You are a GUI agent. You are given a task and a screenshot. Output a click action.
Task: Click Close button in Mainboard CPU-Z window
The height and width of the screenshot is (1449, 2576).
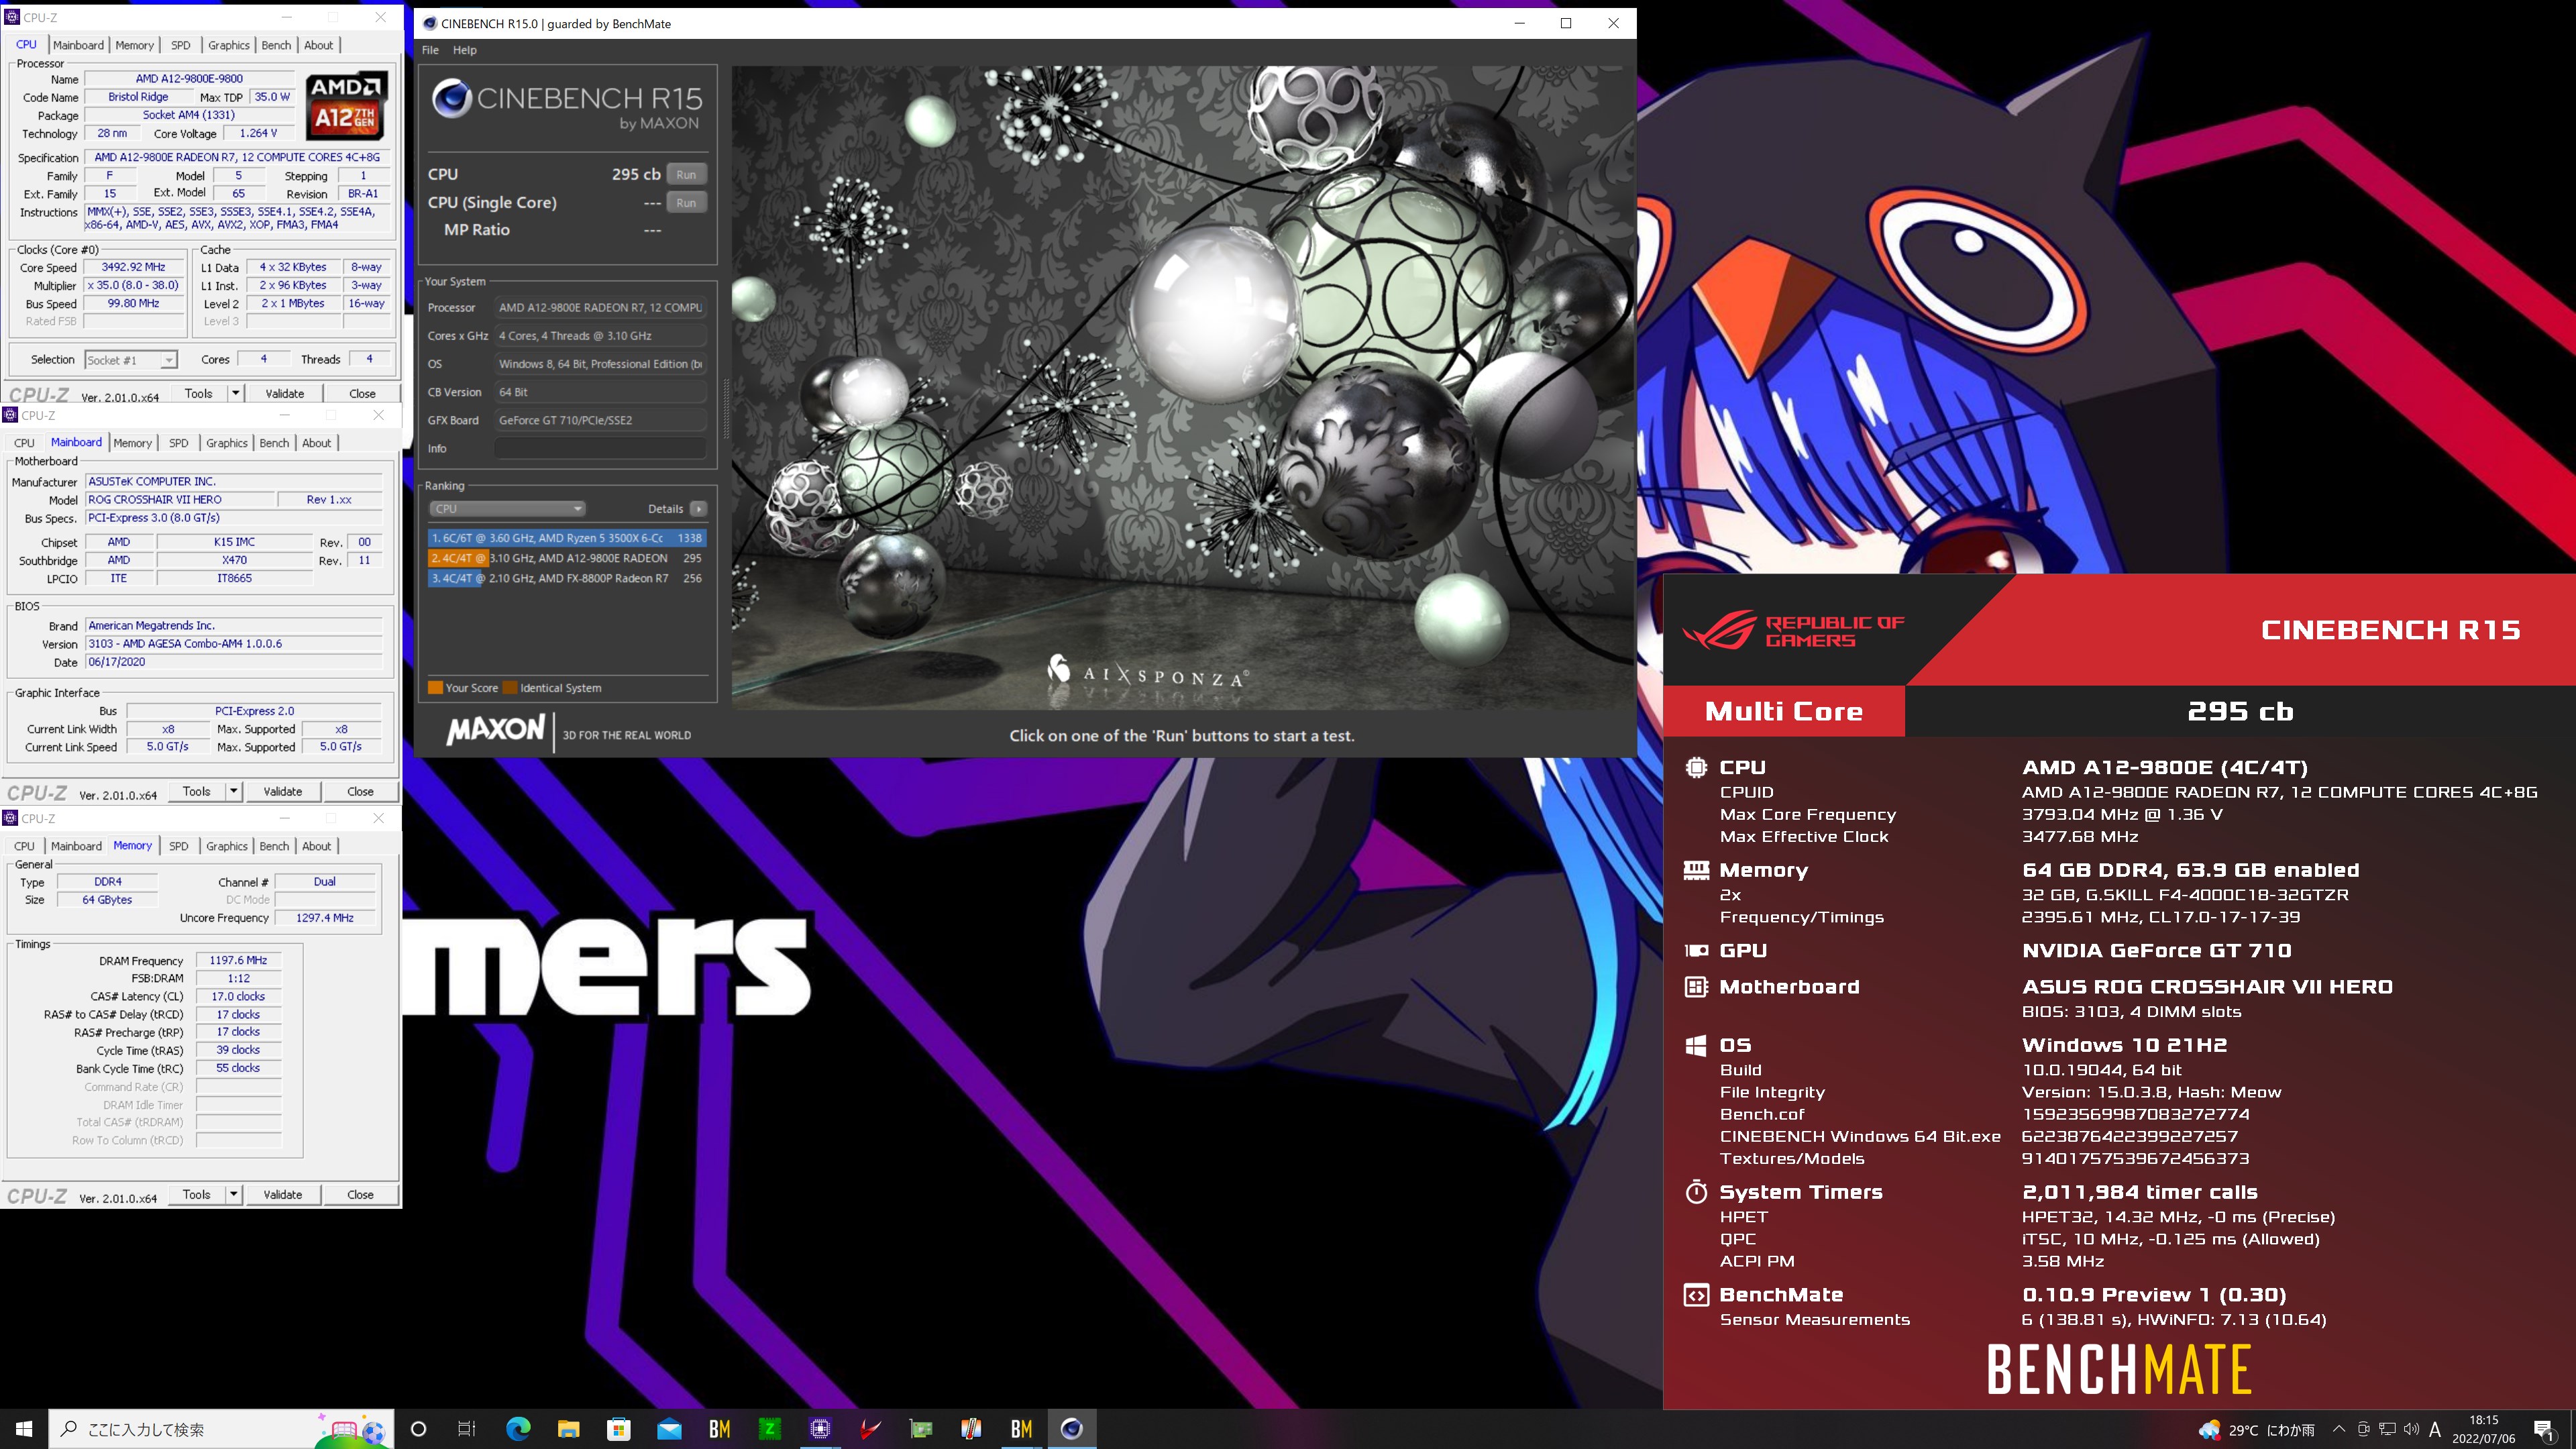(x=360, y=791)
